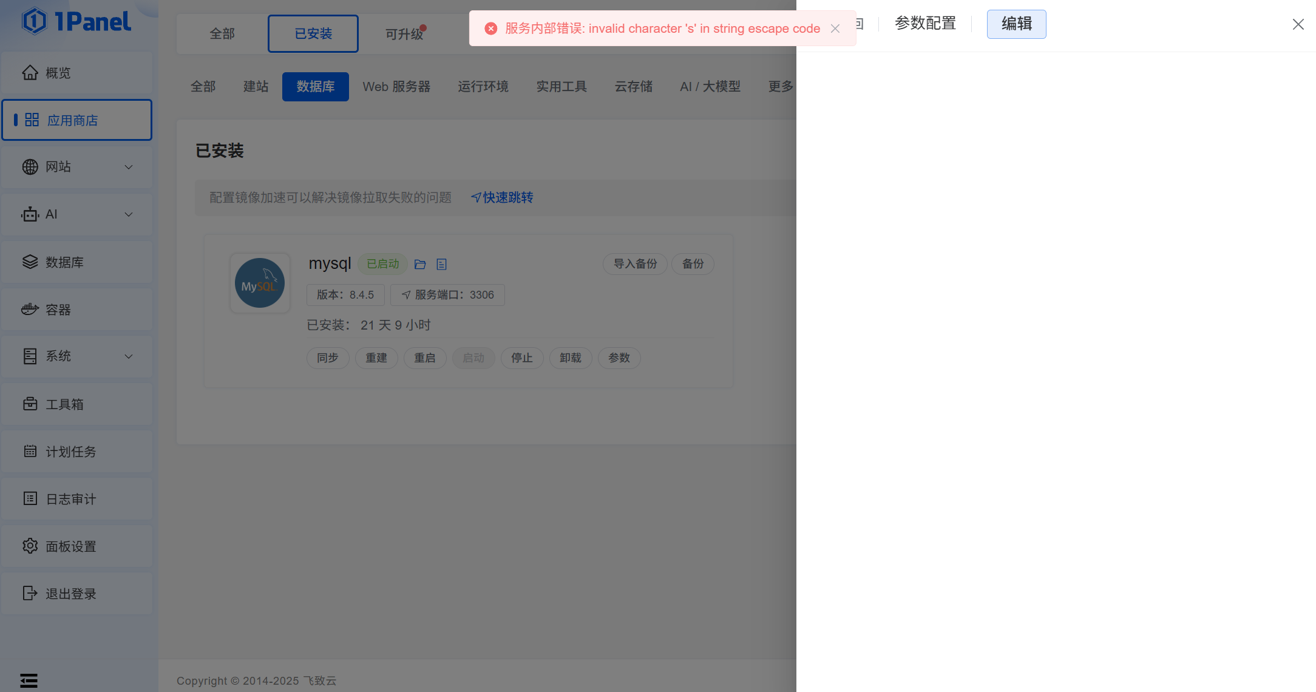Click the 应用商店 grid icon

point(32,120)
